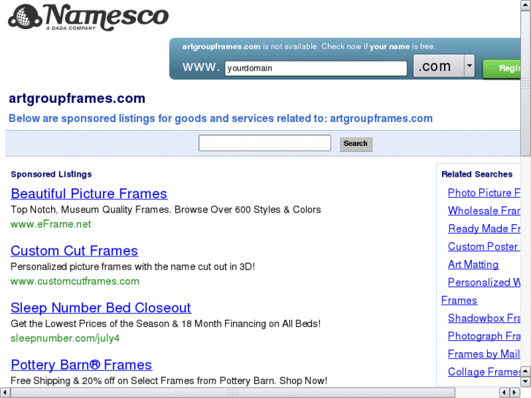Open the Personalized related search link
This screenshot has height=398, width=531.
[x=484, y=283]
